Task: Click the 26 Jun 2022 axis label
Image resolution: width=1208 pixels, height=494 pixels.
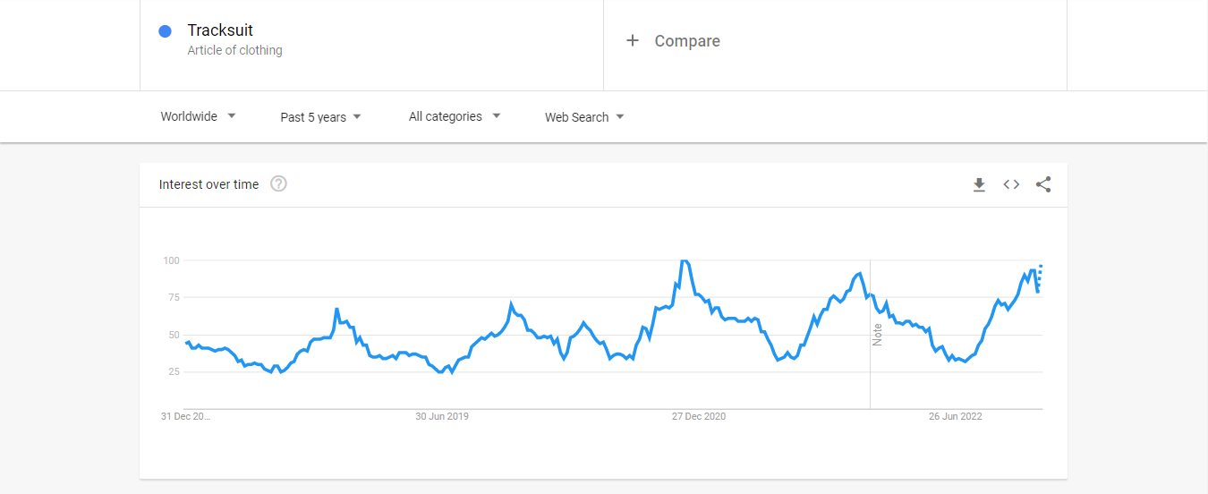Action: (x=955, y=416)
